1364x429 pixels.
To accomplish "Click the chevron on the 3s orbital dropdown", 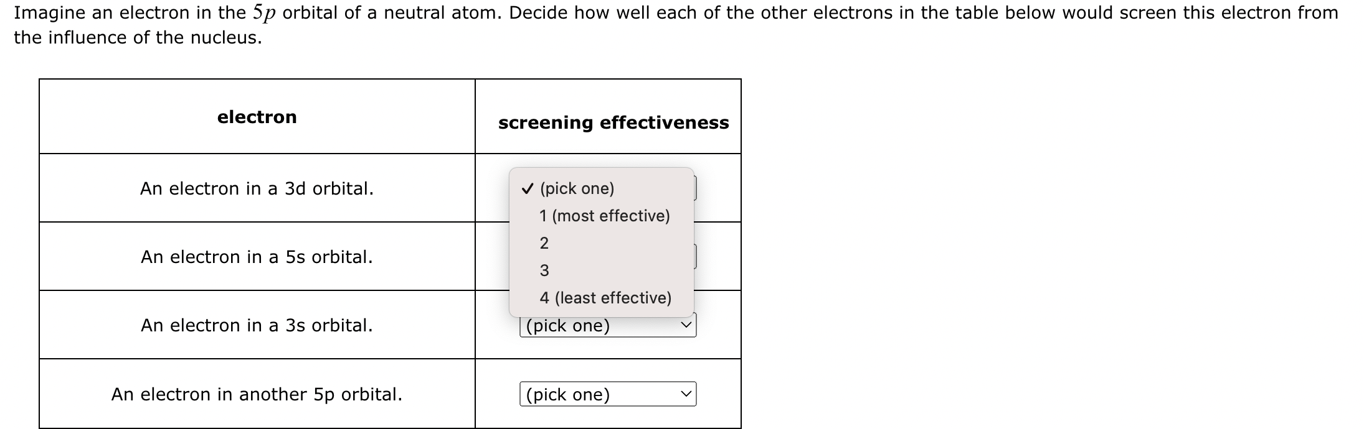I will coord(686,326).
